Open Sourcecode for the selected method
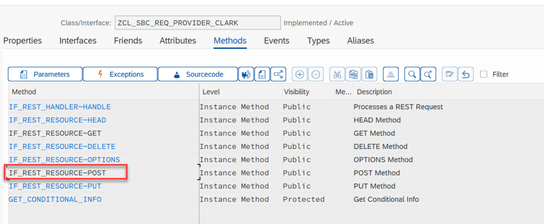Image resolution: width=544 pixels, height=224 pixels. click(x=198, y=74)
